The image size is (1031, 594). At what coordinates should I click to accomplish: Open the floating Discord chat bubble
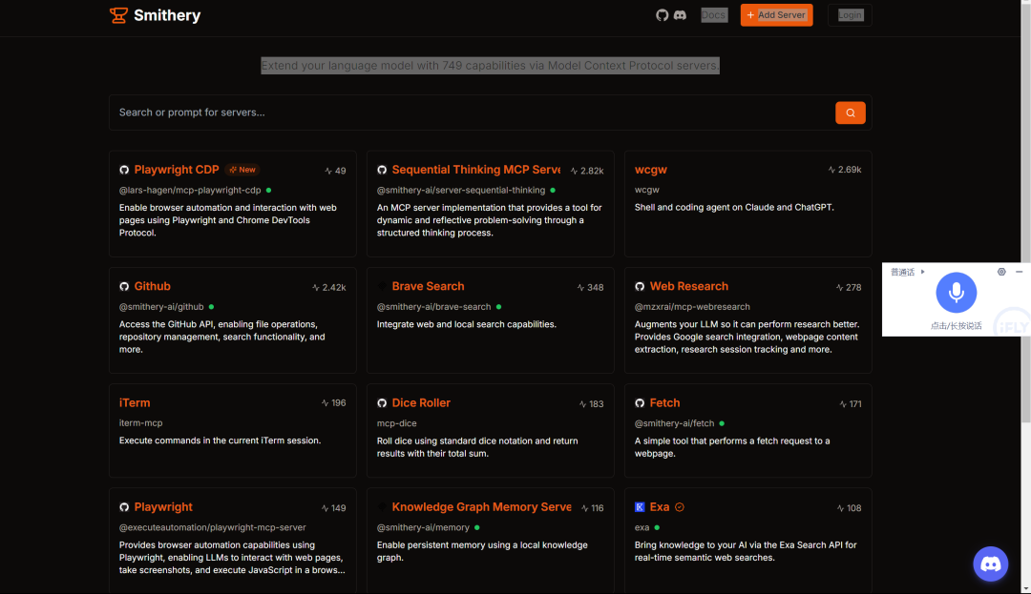coord(990,563)
